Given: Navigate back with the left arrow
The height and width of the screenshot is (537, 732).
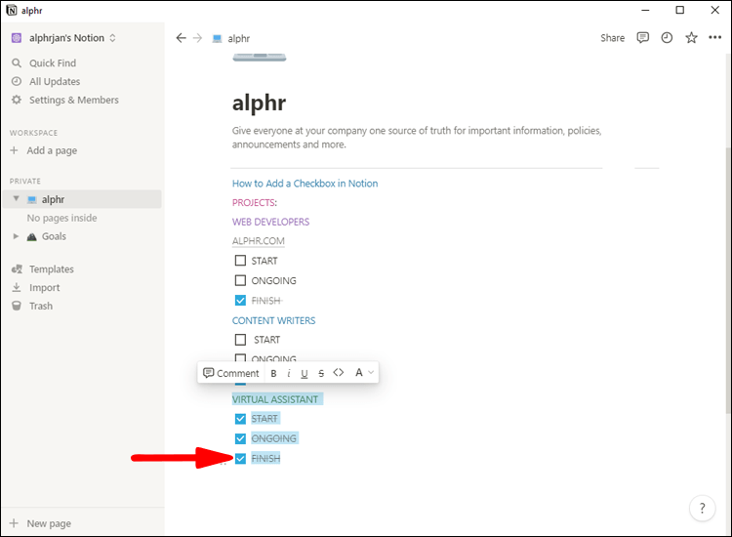Looking at the screenshot, I should (x=181, y=38).
